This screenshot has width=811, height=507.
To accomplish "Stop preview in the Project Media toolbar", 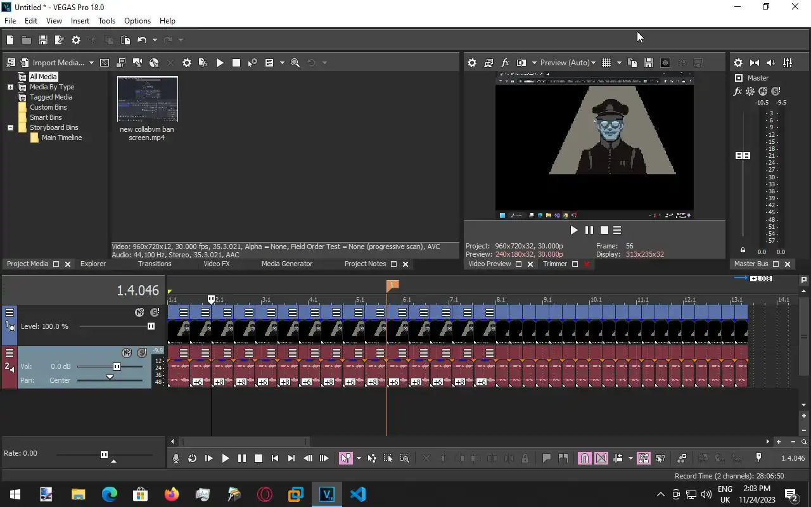I will pyautogui.click(x=236, y=63).
